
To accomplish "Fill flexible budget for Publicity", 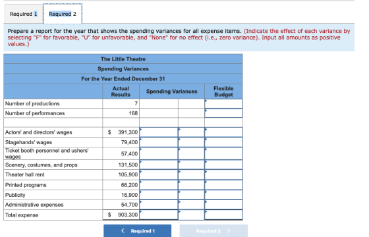I will [223, 195].
